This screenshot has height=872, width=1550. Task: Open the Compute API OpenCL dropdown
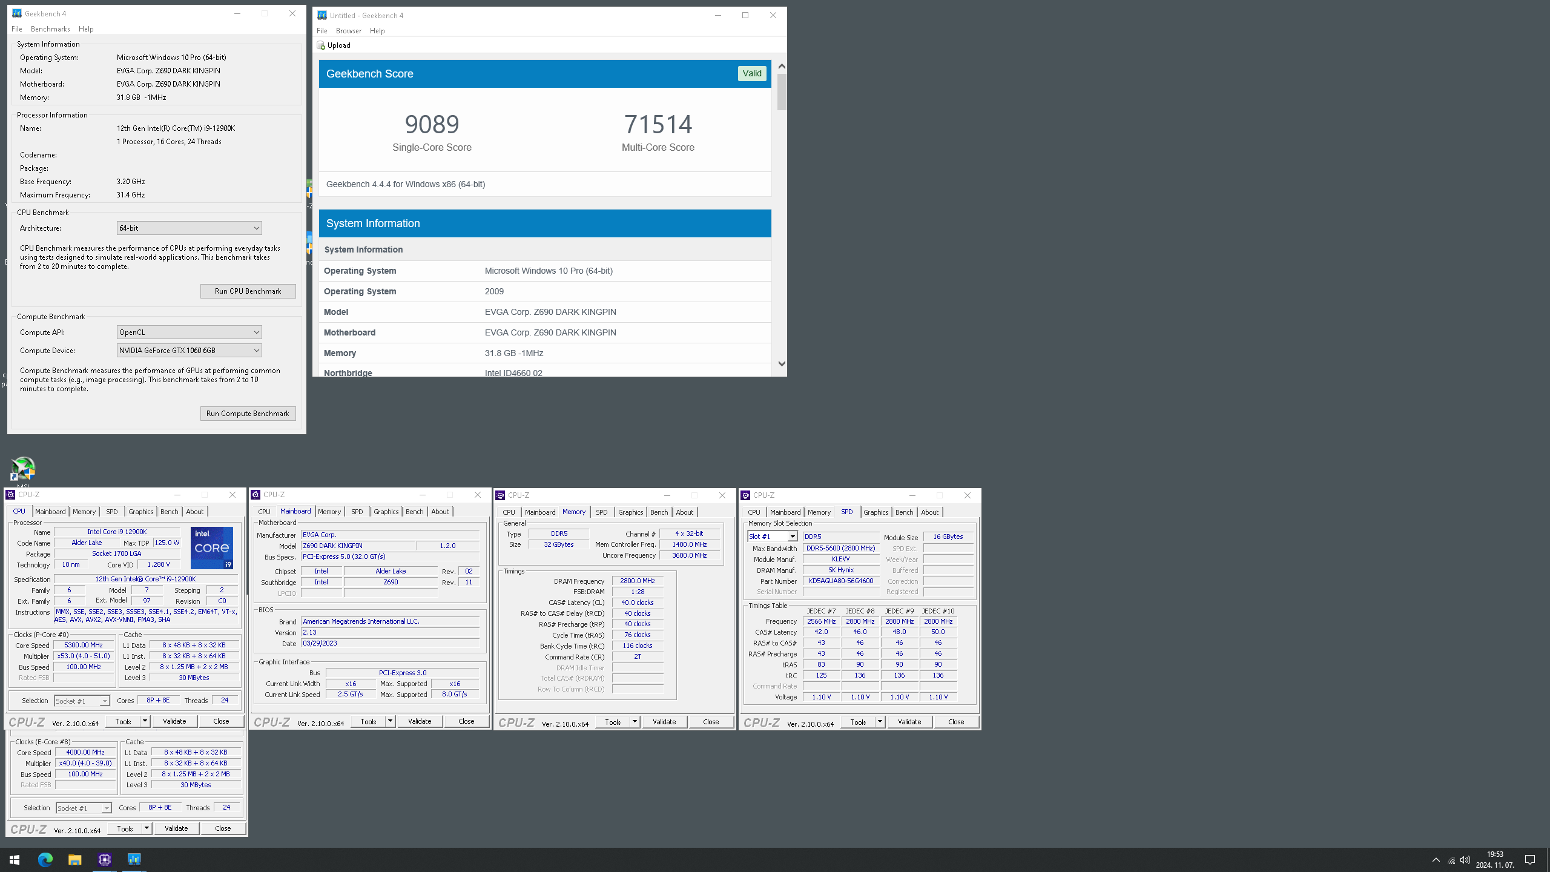189,332
